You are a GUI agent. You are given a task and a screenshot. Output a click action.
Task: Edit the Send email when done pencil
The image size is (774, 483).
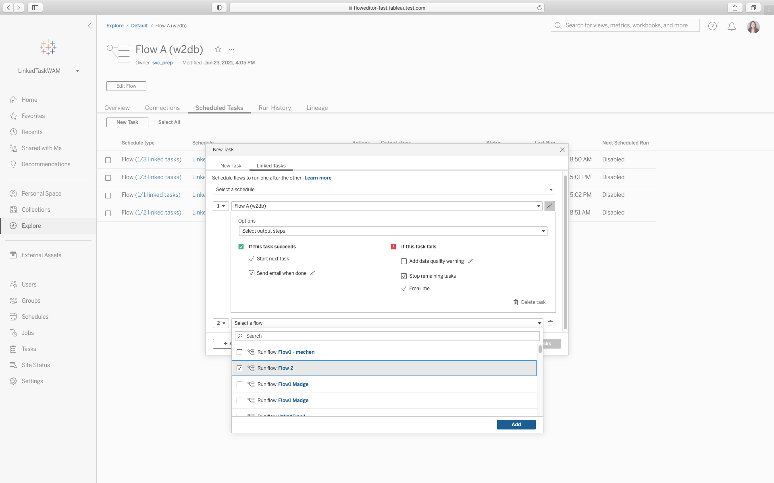click(312, 273)
